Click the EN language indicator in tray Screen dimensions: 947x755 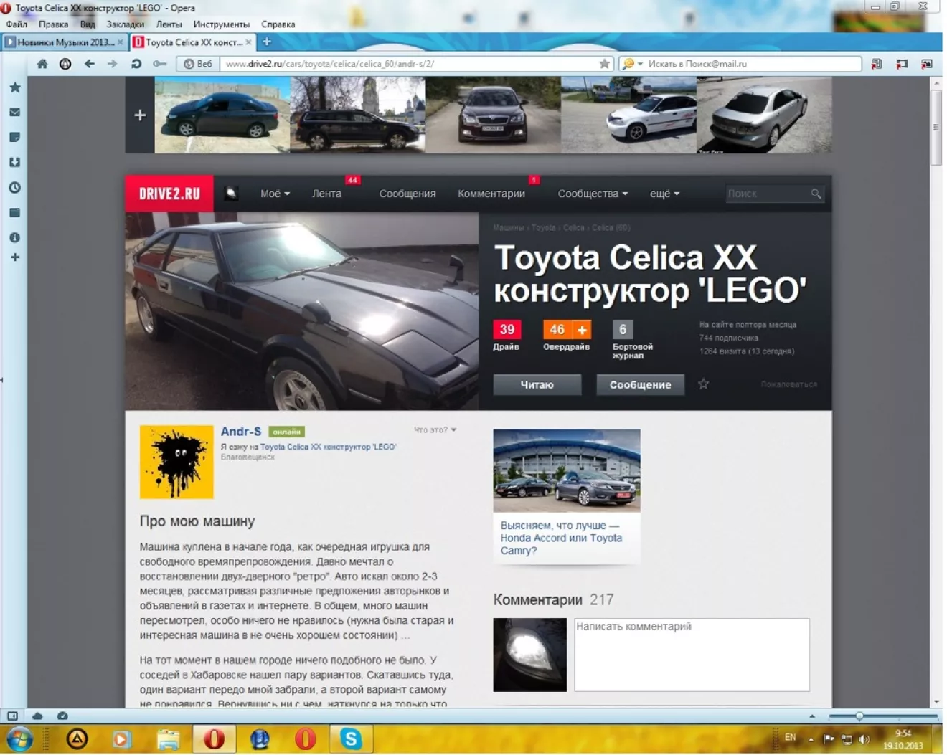pos(790,737)
